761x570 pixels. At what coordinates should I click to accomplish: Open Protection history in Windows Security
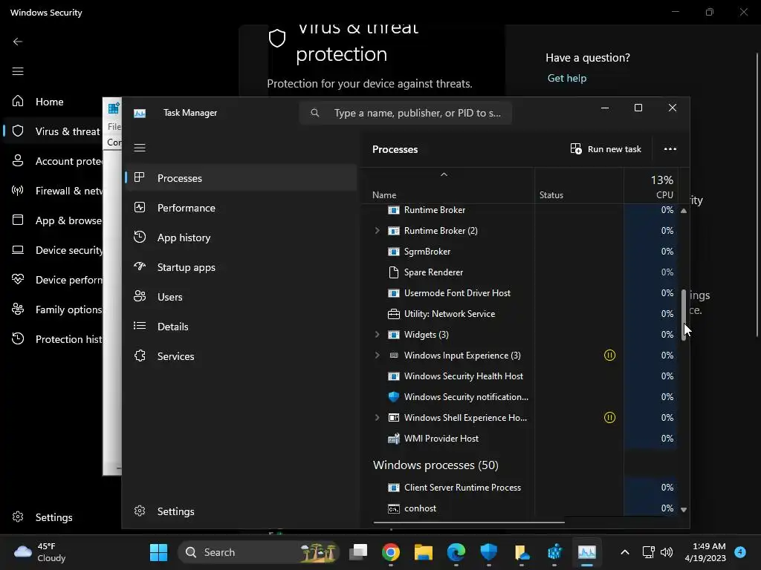(x=54, y=339)
